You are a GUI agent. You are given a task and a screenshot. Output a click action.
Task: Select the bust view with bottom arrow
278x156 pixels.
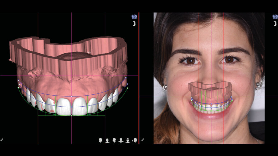121,140
